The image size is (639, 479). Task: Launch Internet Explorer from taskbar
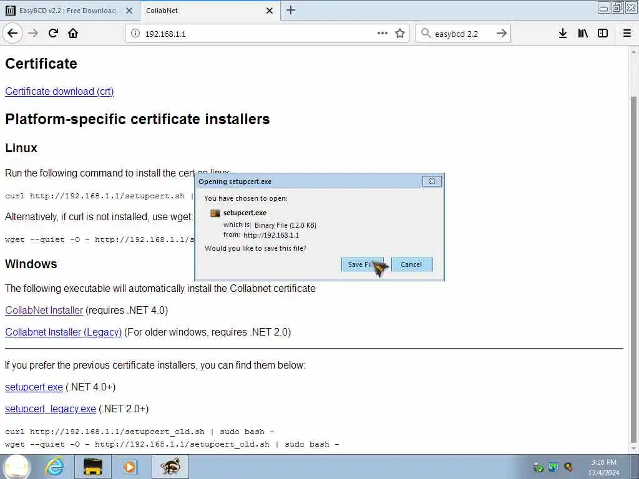[x=54, y=467]
